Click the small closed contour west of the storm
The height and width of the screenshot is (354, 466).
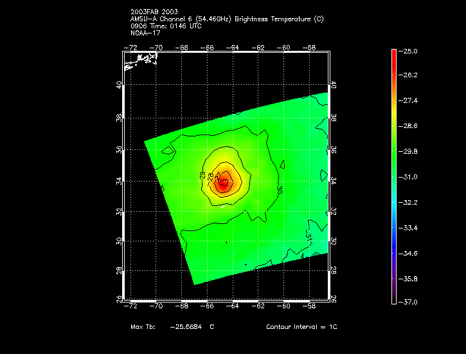coord(168,152)
